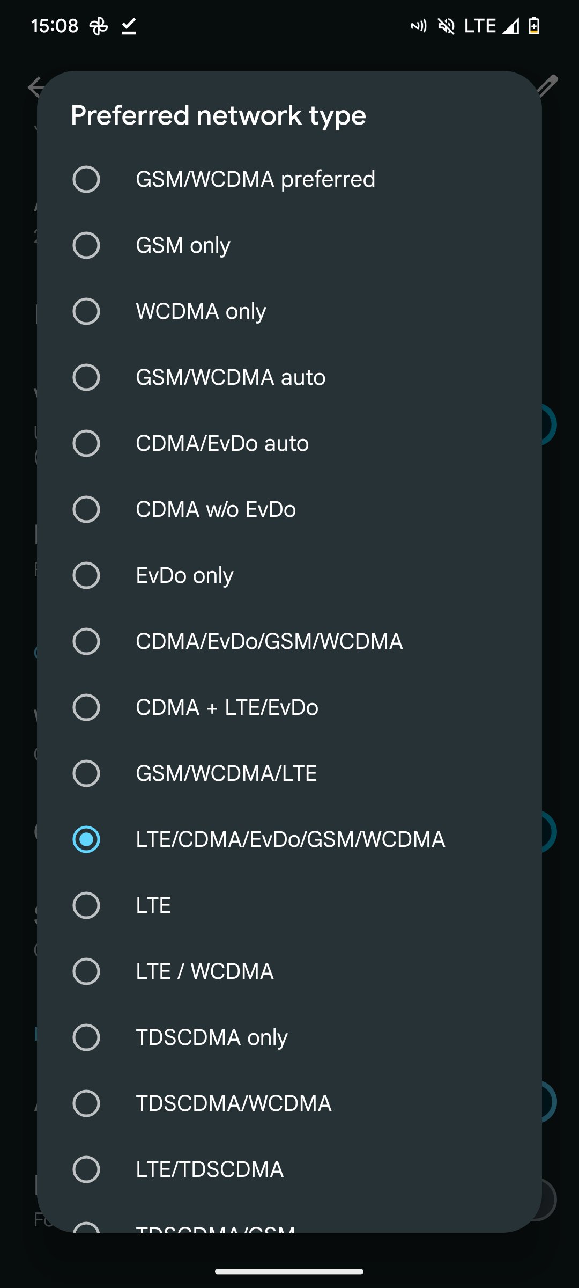Select LTE/TDSCDMA network option
The height and width of the screenshot is (1288, 579).
86,1169
